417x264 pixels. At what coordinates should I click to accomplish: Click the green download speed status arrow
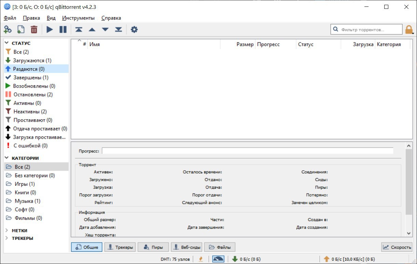(235, 259)
